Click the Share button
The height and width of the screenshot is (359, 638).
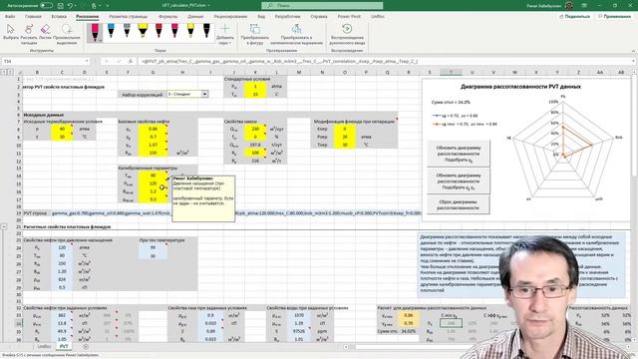click(574, 17)
